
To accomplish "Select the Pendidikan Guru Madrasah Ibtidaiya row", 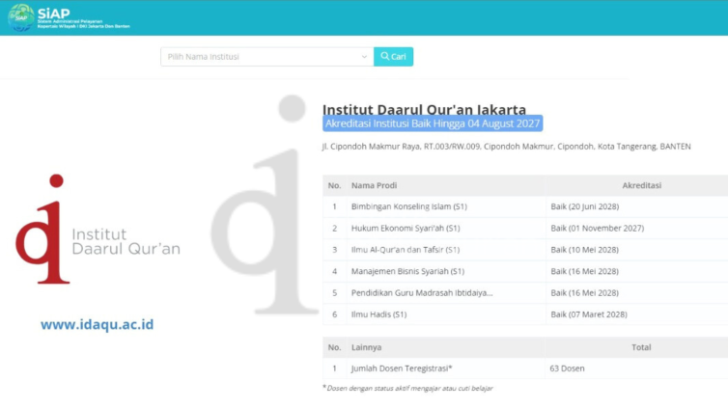I will [x=525, y=293].
